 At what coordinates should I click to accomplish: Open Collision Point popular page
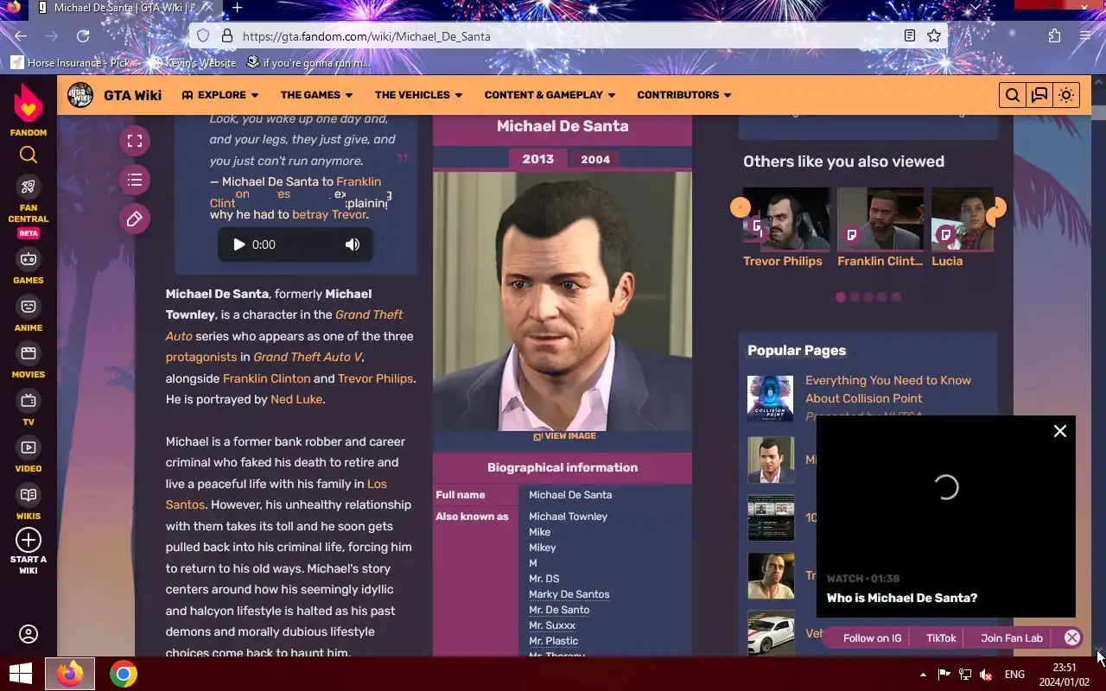pos(888,390)
